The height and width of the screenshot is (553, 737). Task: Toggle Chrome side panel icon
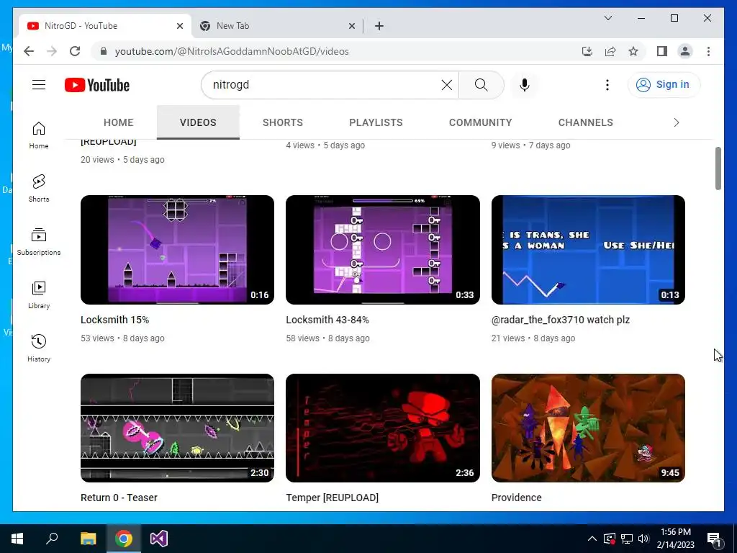(x=662, y=51)
